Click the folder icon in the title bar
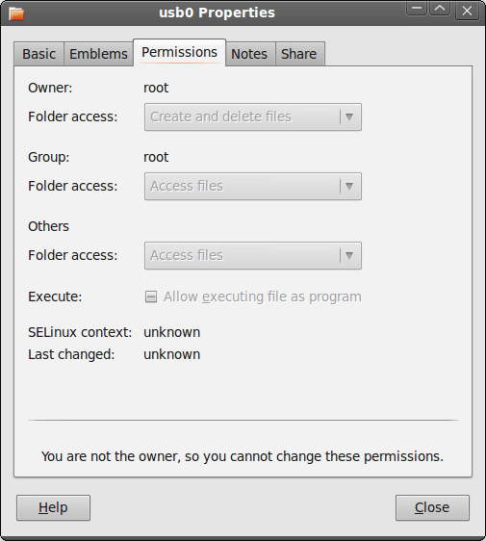This screenshot has width=486, height=541. pyautogui.click(x=16, y=13)
